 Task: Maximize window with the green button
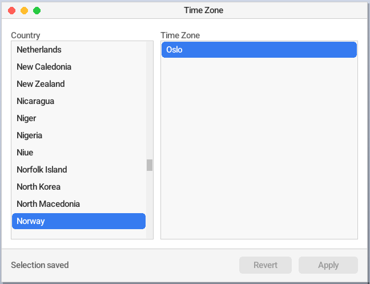[37, 11]
